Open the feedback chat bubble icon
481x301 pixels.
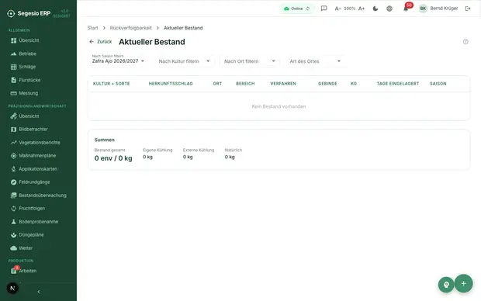click(x=324, y=9)
